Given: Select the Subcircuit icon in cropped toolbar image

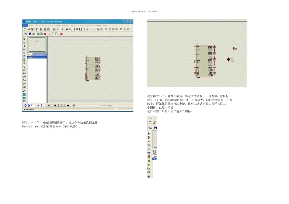Looking at the screenshot, I should click(149, 157).
